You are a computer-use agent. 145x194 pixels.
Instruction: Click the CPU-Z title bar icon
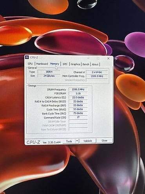27,57
